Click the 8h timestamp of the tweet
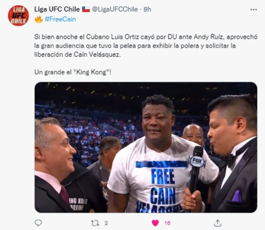The image size is (265, 230). point(147,9)
